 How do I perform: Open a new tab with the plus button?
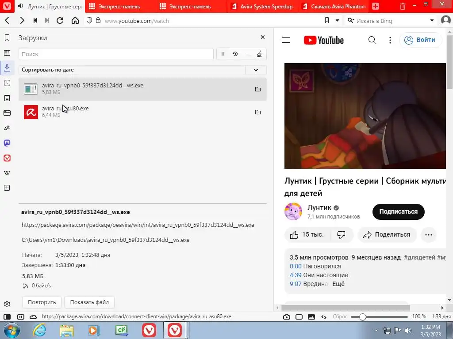coord(376,6)
